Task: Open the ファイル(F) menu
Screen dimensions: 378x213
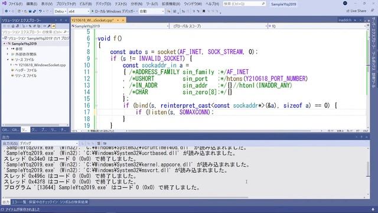Action: tap(15, 4)
